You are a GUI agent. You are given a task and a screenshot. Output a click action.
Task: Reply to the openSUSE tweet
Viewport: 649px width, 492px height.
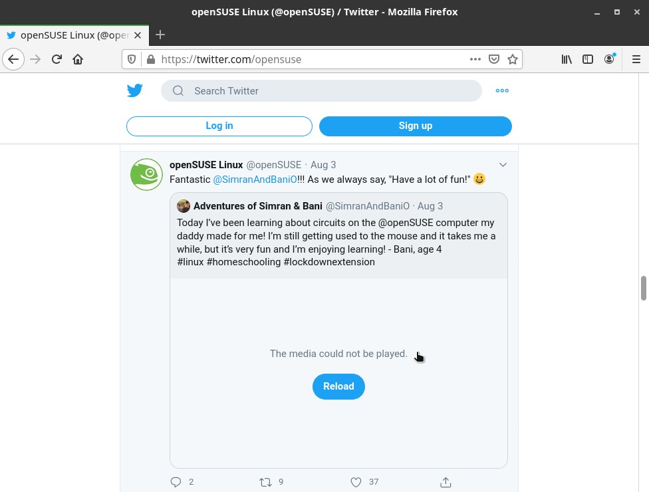tap(176, 481)
